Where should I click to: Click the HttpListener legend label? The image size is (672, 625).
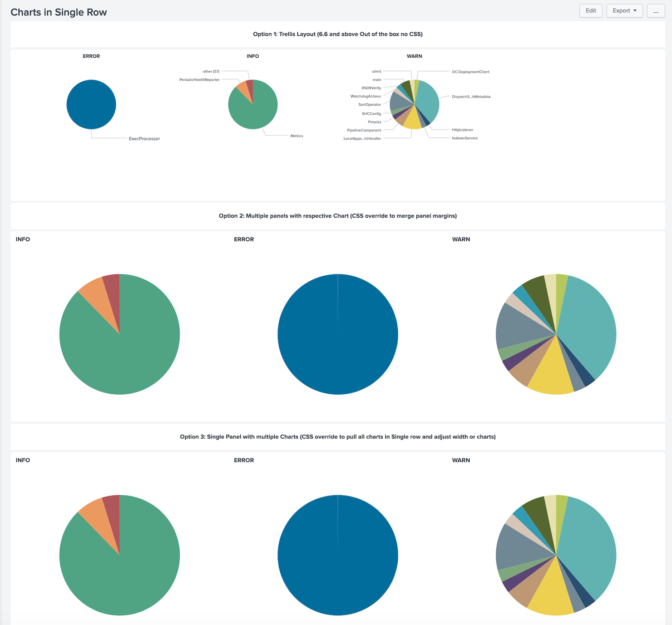click(x=464, y=129)
